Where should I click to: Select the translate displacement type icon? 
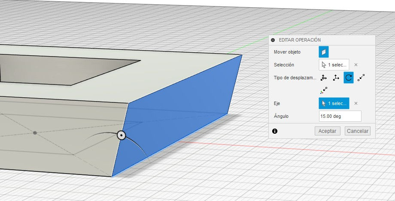pyautogui.click(x=336, y=78)
